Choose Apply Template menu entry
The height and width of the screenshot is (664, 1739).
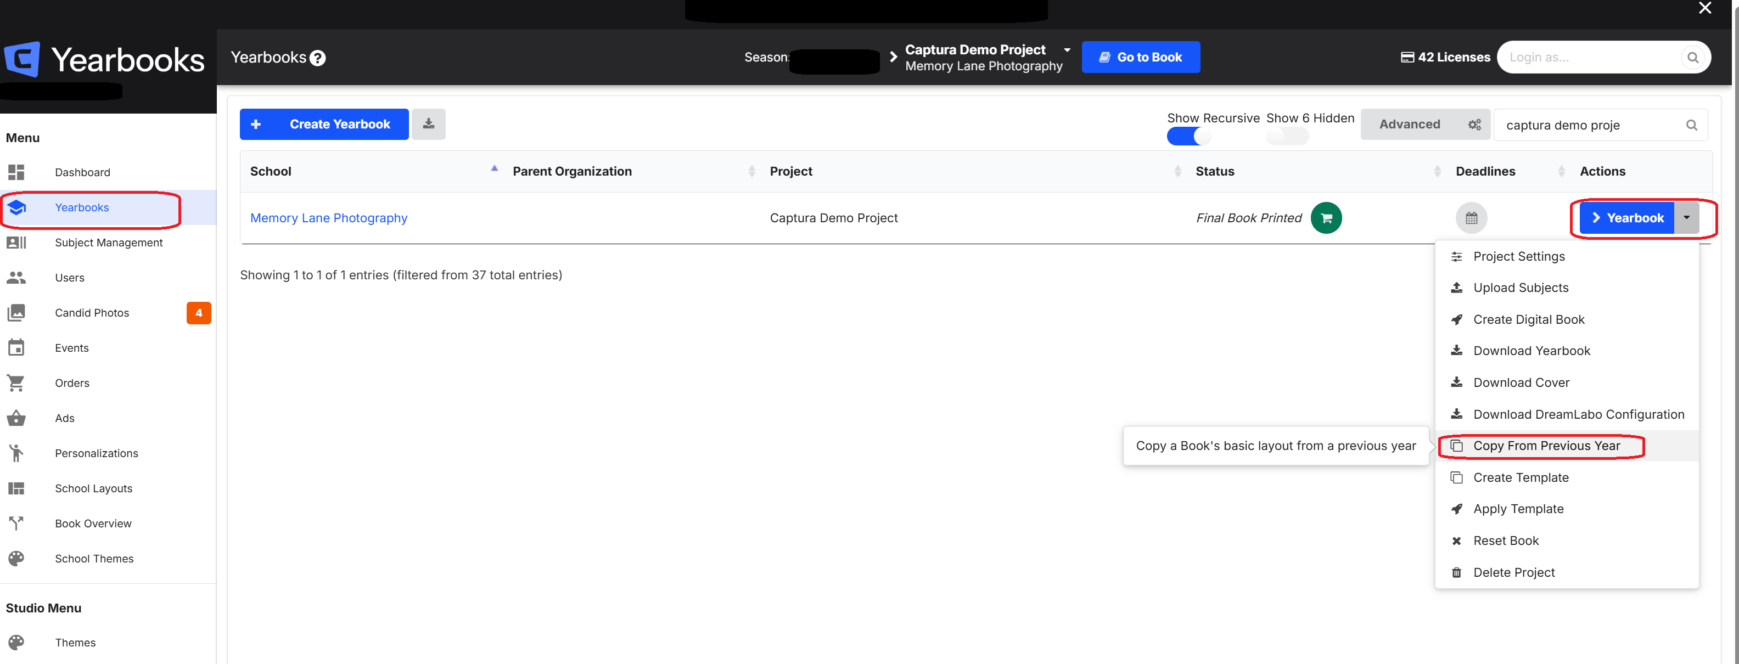1566,509
